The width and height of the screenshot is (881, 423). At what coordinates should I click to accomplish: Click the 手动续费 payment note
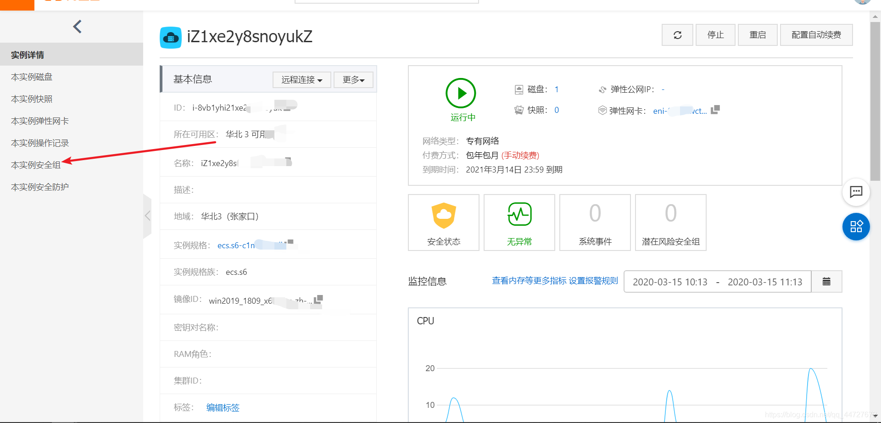(520, 156)
